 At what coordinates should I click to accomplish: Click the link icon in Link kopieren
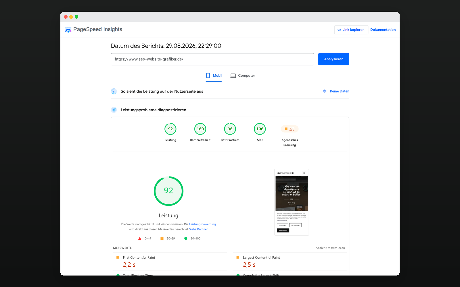(x=339, y=30)
